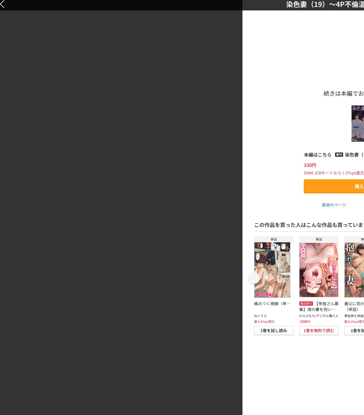364x415 pixels.
Task: Open author わらびもち/デジタル職人X link
Action: (x=319, y=316)
